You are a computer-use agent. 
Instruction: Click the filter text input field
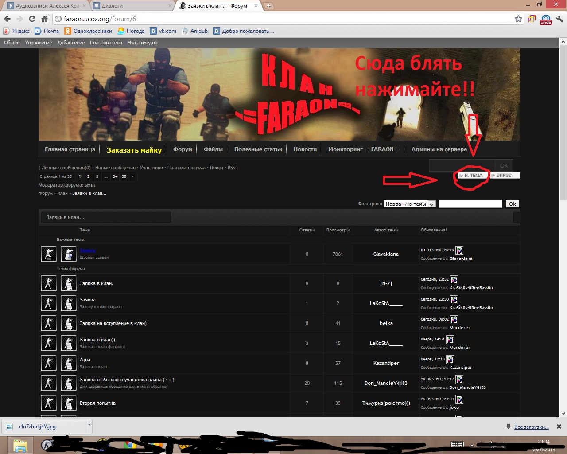point(470,204)
